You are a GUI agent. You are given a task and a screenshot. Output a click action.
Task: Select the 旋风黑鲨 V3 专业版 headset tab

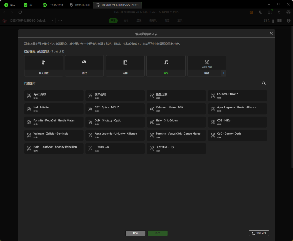118,5
